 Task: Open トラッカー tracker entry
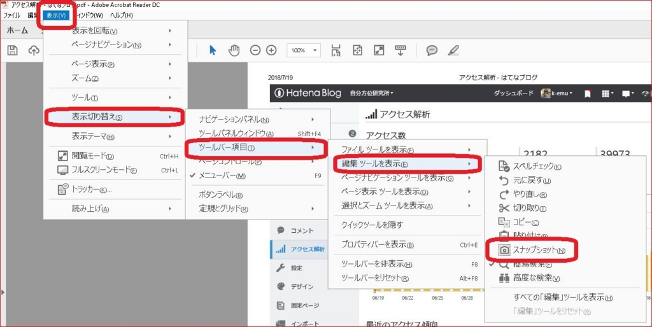tap(115, 190)
